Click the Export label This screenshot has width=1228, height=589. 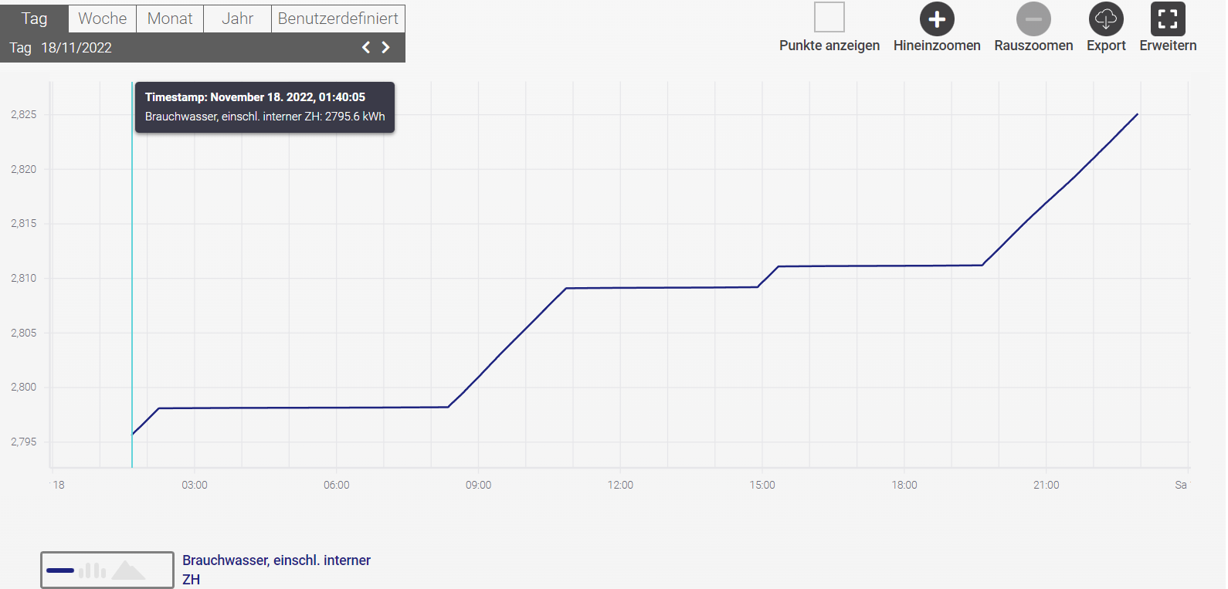pos(1106,46)
